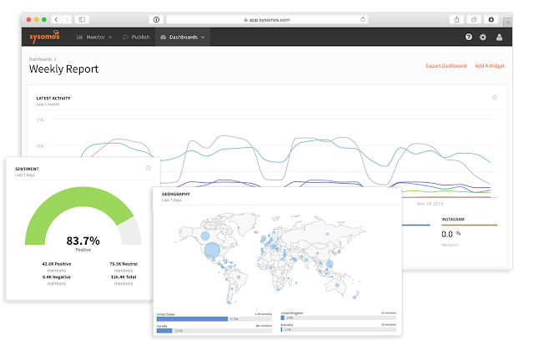534x340 pixels.
Task: Open the Monitor menu
Action: [x=94, y=37]
